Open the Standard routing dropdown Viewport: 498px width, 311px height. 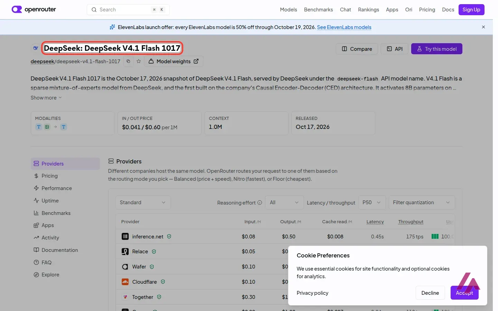point(143,202)
